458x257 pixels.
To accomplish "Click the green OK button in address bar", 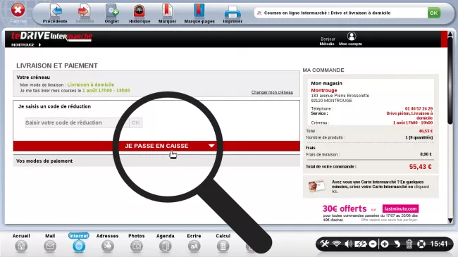I will [x=434, y=13].
